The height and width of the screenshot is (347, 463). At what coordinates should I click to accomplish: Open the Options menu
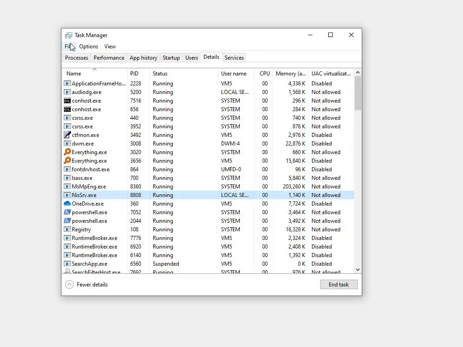[x=89, y=47]
